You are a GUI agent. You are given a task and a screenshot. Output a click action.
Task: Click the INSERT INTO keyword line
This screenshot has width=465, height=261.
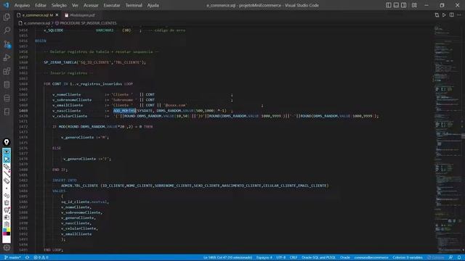[x=65, y=181]
